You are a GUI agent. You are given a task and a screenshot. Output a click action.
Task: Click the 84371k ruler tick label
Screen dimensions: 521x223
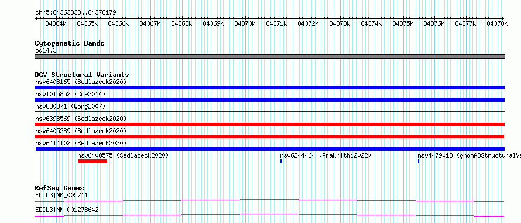pos(276,23)
